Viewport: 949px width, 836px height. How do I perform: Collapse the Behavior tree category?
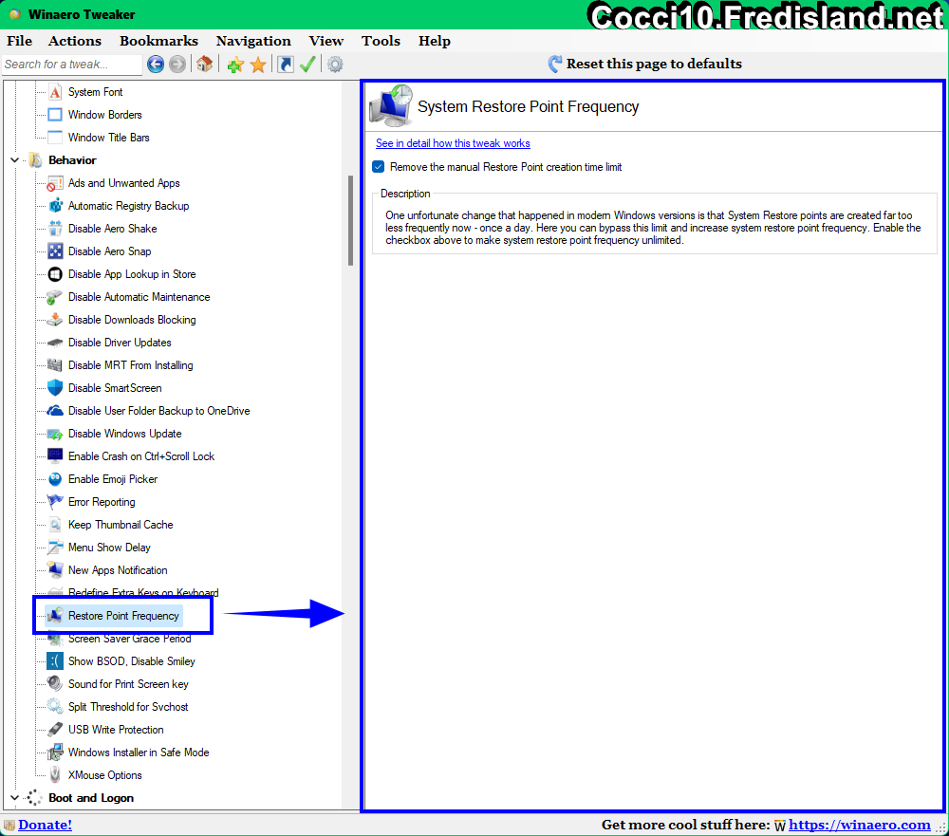[x=14, y=160]
